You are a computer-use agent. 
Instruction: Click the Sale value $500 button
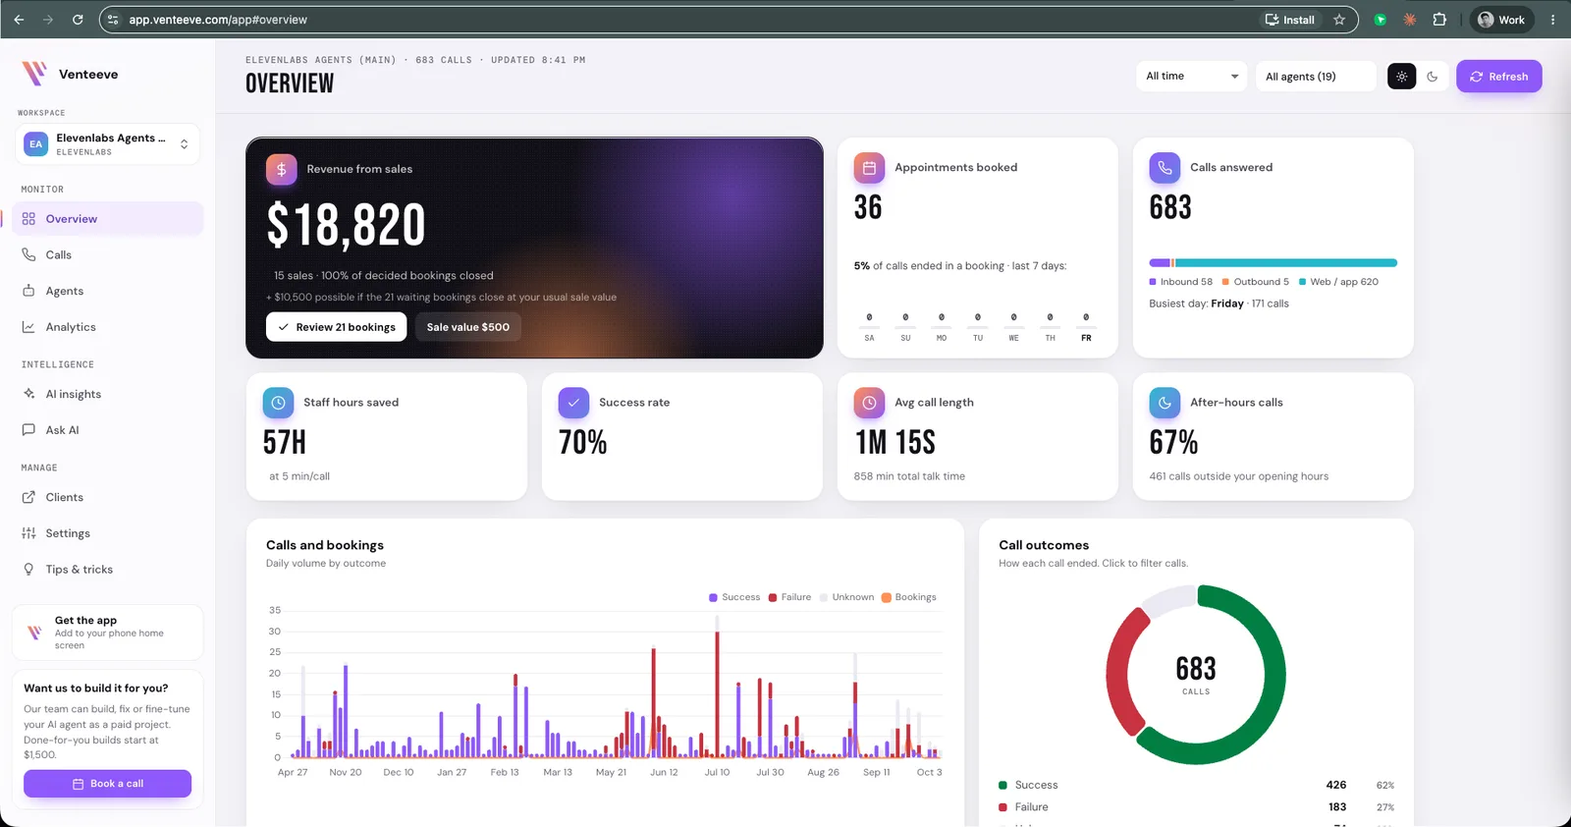tap(468, 327)
